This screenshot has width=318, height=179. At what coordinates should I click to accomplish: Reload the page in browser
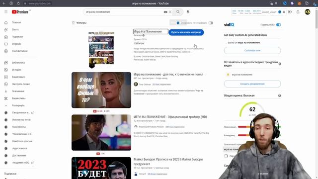(x=18, y=3)
